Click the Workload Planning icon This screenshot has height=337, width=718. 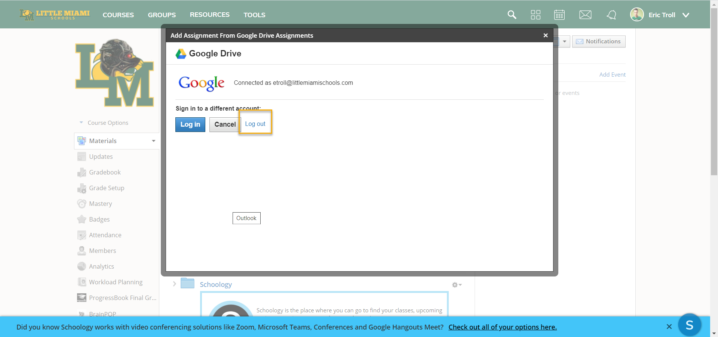82,282
